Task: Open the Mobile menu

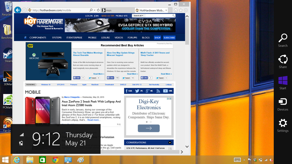Action: click(x=92, y=38)
